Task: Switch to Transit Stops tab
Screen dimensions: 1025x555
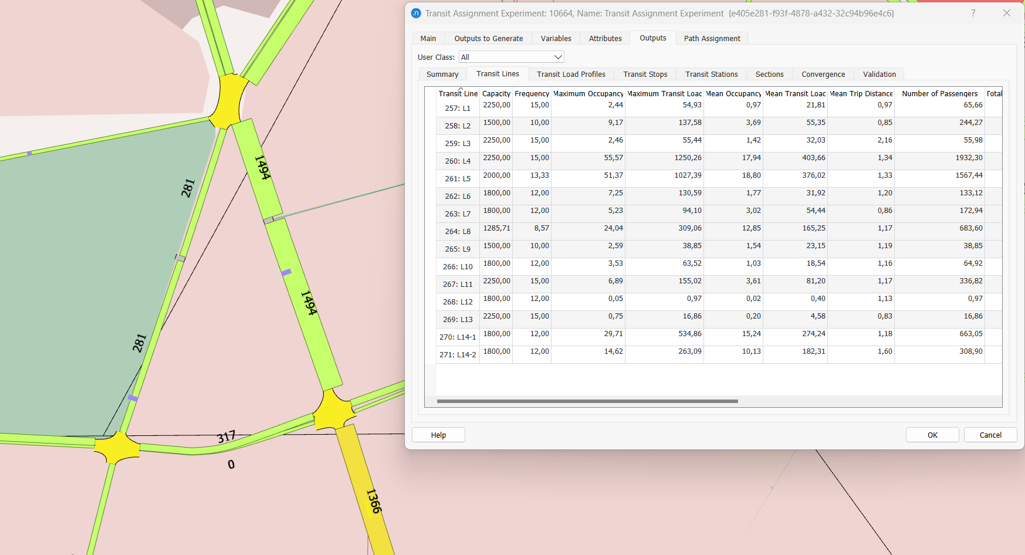Action: 645,74
